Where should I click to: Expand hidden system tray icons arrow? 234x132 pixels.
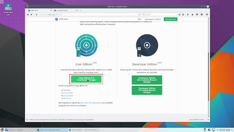[x=218, y=130]
